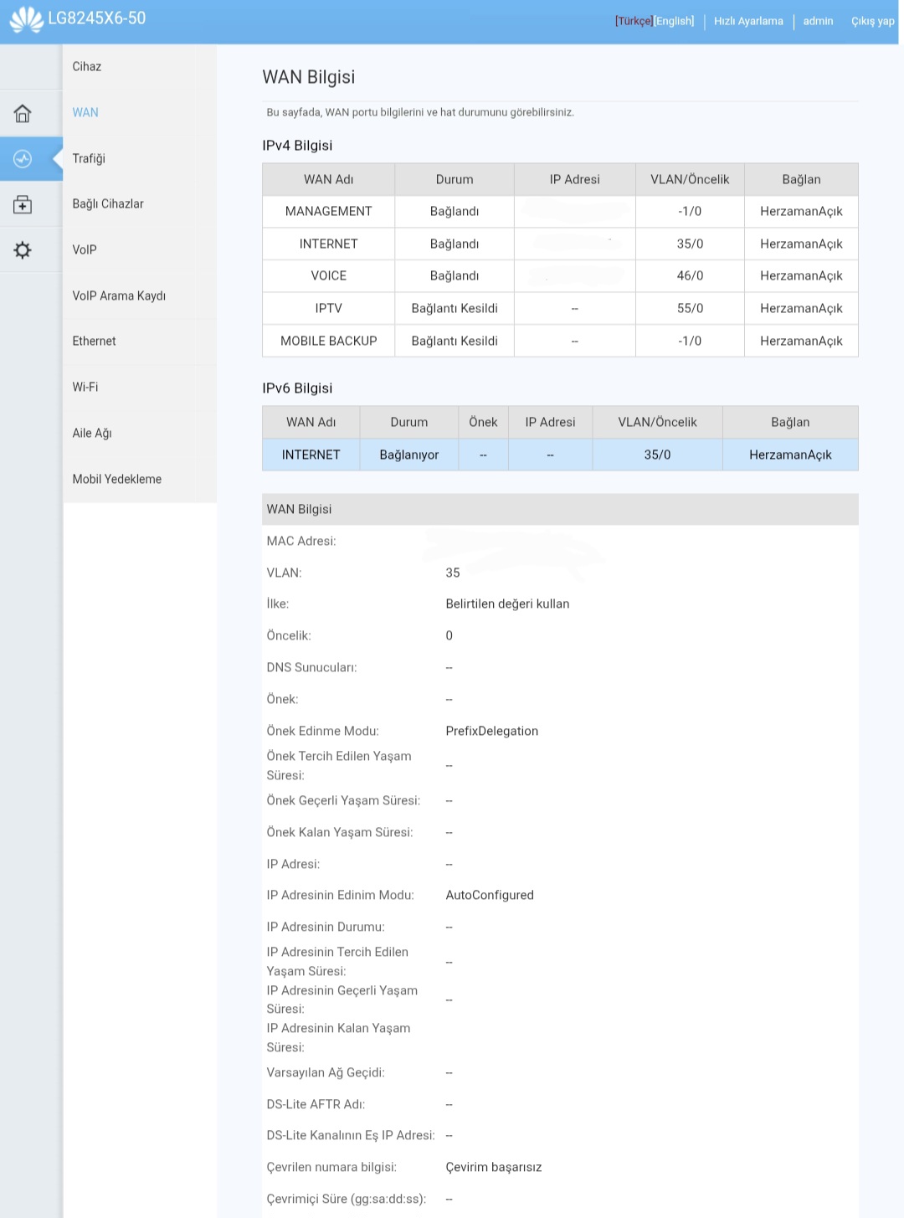This screenshot has height=1218, width=904.
Task: Open the settings gear icon
Action: [x=23, y=250]
